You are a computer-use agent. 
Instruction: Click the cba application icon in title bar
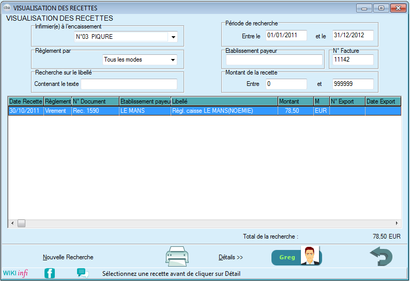tap(7, 8)
